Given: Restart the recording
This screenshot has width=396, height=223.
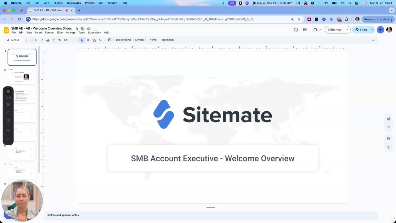Looking at the screenshot, I should tap(8, 112).
